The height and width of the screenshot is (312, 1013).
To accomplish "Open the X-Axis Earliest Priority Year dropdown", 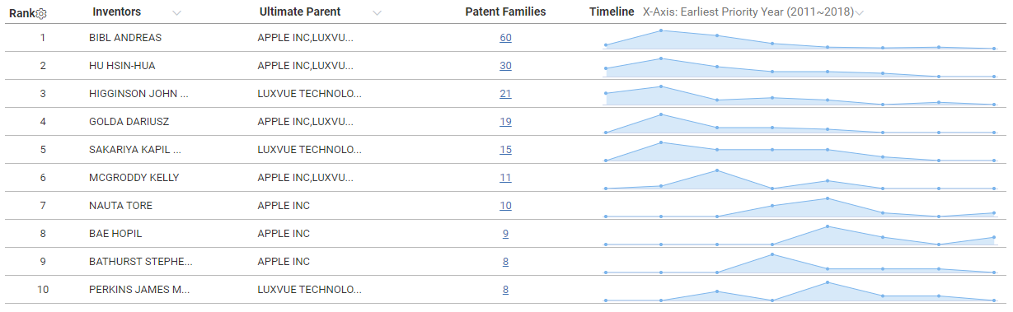I will pyautogui.click(x=860, y=12).
